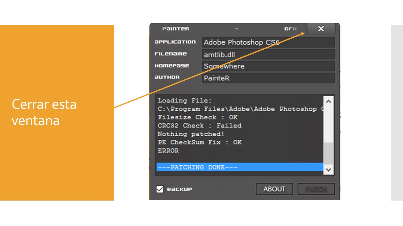Click the Filename field containing amtlib.dll
This screenshot has width=403, height=226.
click(268, 54)
